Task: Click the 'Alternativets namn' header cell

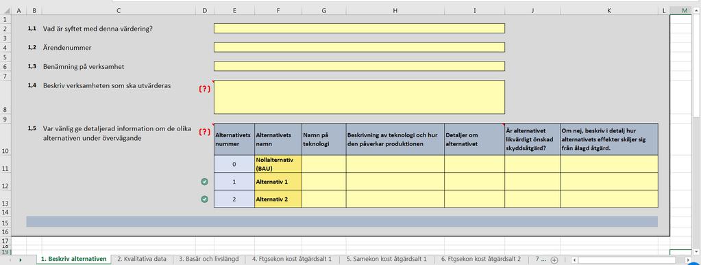Action: [278, 139]
